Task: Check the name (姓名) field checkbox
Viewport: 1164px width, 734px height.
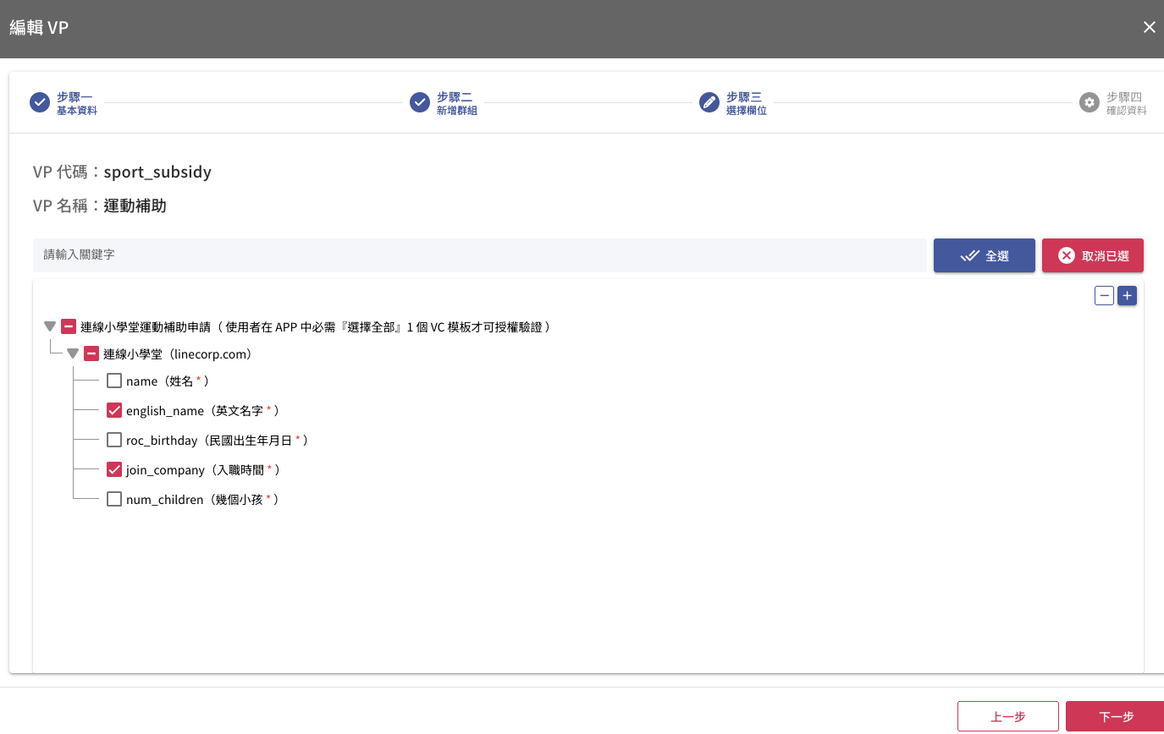Action: coord(114,381)
